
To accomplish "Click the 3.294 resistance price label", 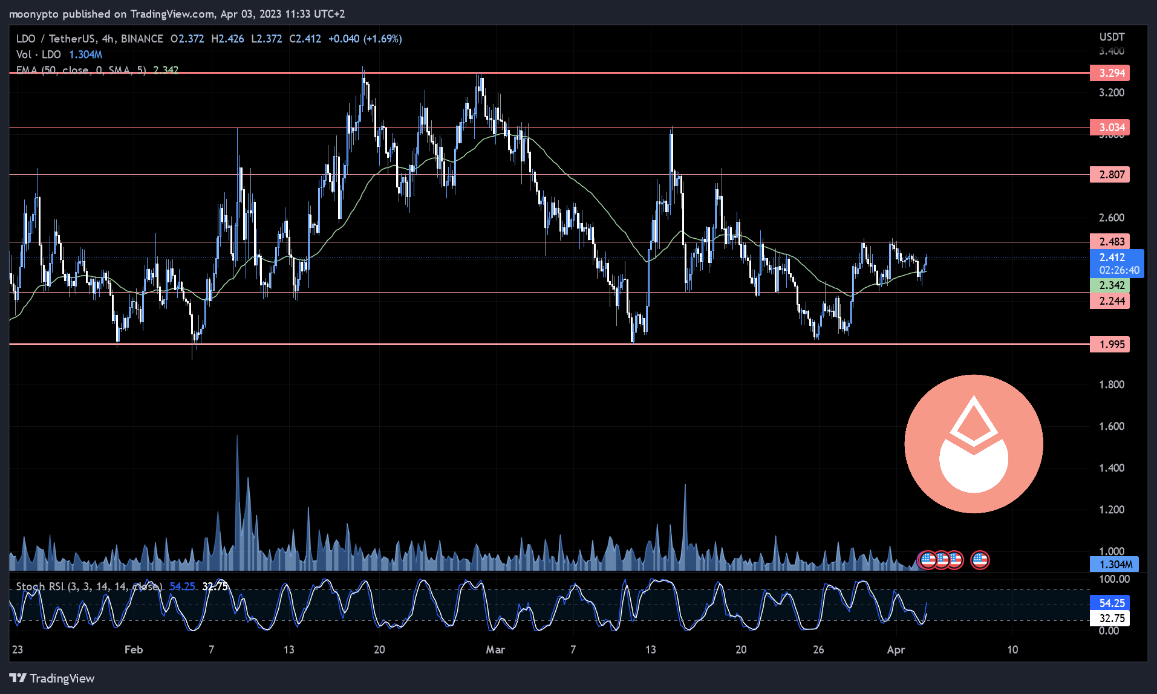I will [x=1110, y=73].
